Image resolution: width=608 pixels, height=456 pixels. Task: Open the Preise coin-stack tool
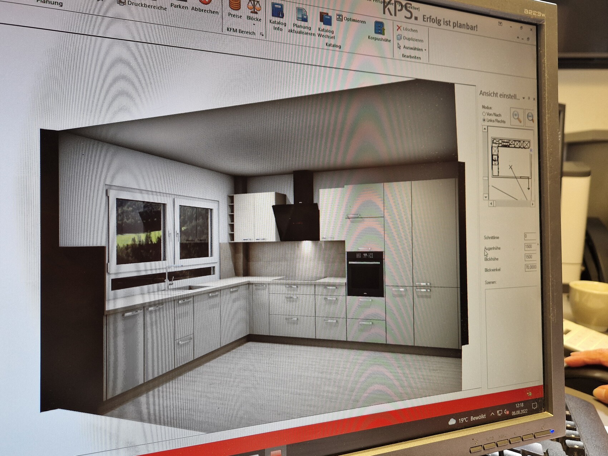pyautogui.click(x=235, y=8)
